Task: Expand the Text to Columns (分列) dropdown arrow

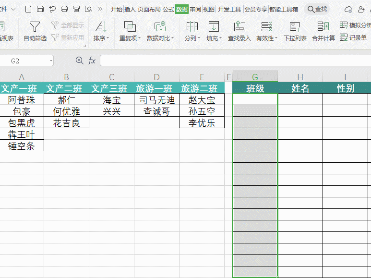Action: 199,38
